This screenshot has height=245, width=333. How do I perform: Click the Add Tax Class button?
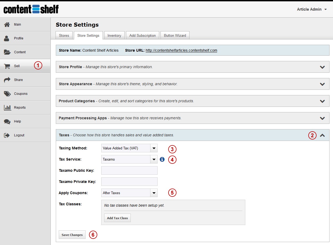117,218
